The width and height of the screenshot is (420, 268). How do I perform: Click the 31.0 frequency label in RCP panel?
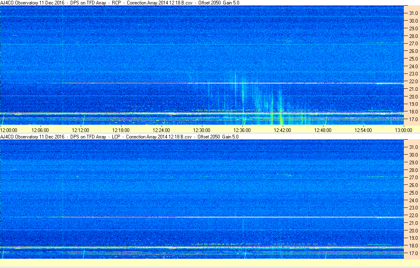tap(413, 13)
